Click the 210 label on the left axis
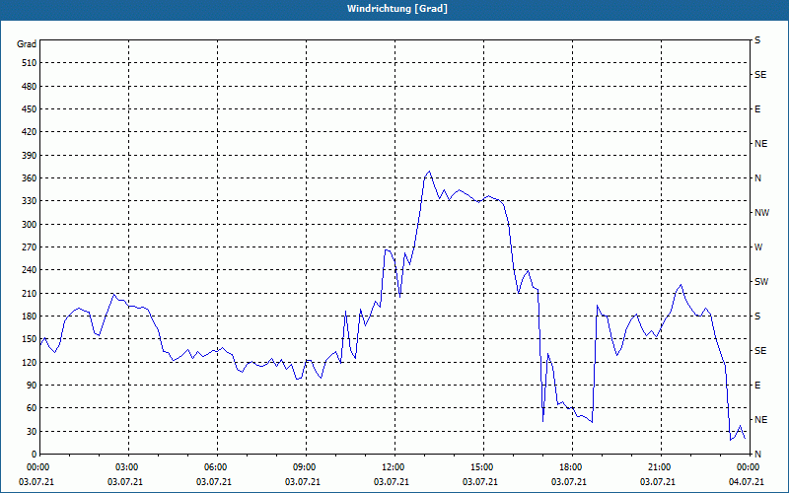This screenshot has height=493, width=789. (x=30, y=293)
